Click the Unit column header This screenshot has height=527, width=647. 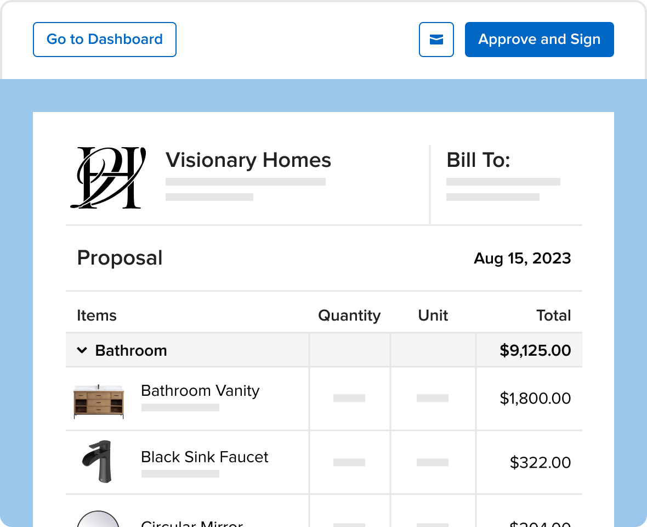[x=433, y=316]
